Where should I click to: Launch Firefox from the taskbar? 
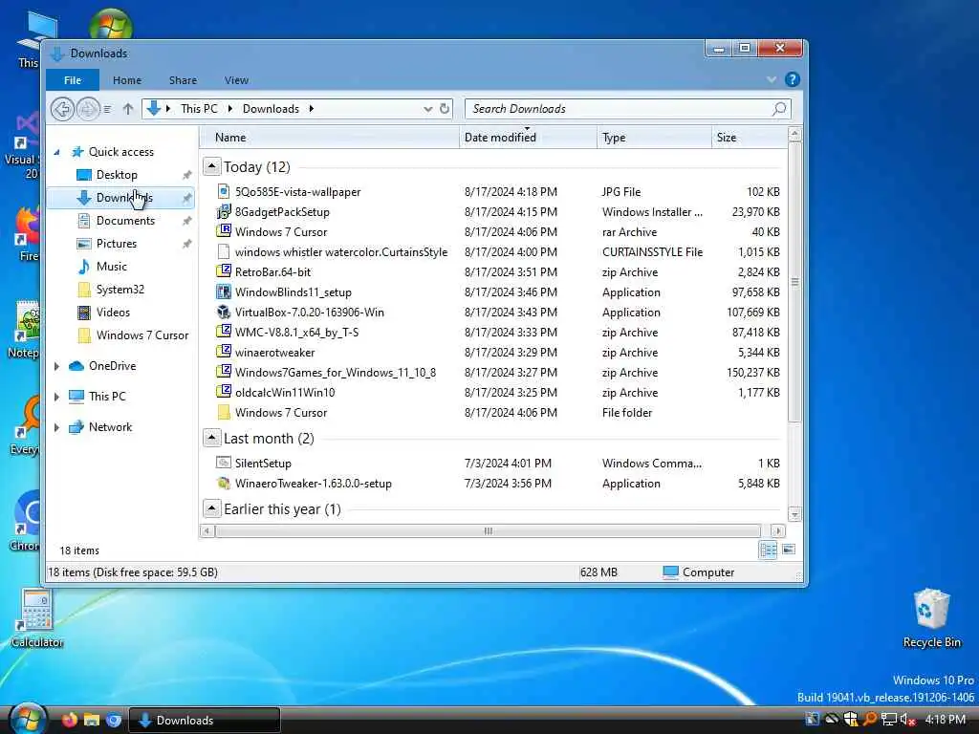(69, 720)
